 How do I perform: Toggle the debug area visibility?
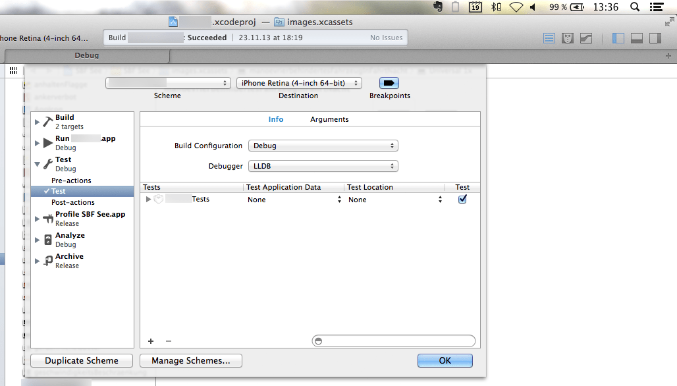[x=636, y=38]
